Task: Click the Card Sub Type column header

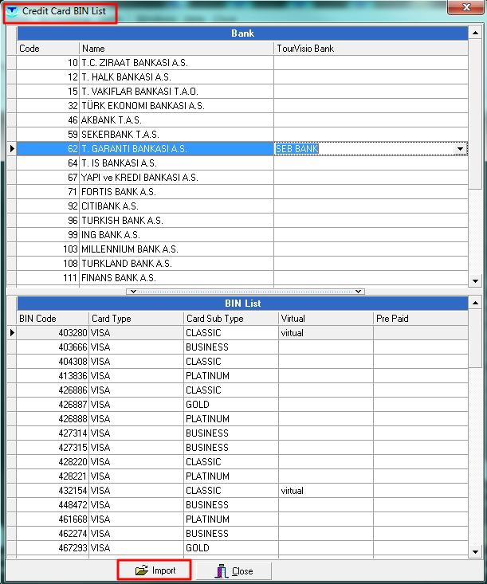Action: 230,318
